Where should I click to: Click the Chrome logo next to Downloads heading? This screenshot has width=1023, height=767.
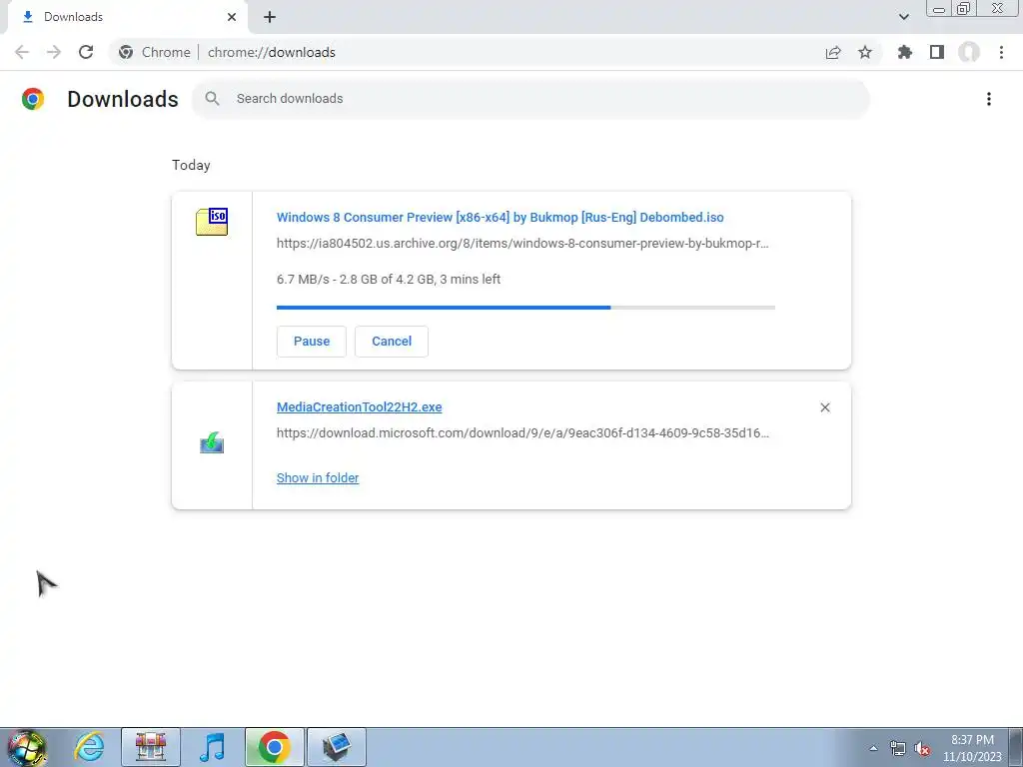click(33, 99)
